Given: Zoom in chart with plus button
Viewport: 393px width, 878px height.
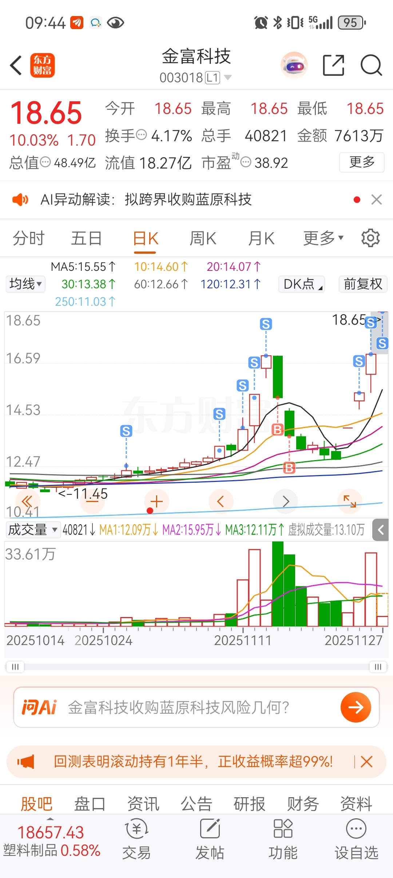Looking at the screenshot, I should 156,502.
